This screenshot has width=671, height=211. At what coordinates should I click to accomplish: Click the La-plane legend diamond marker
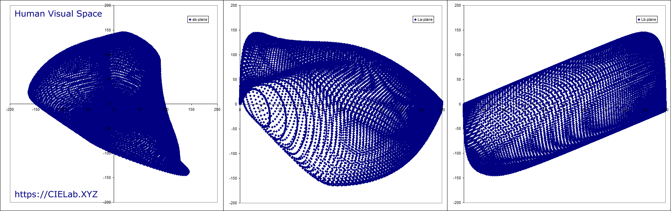pos(415,20)
